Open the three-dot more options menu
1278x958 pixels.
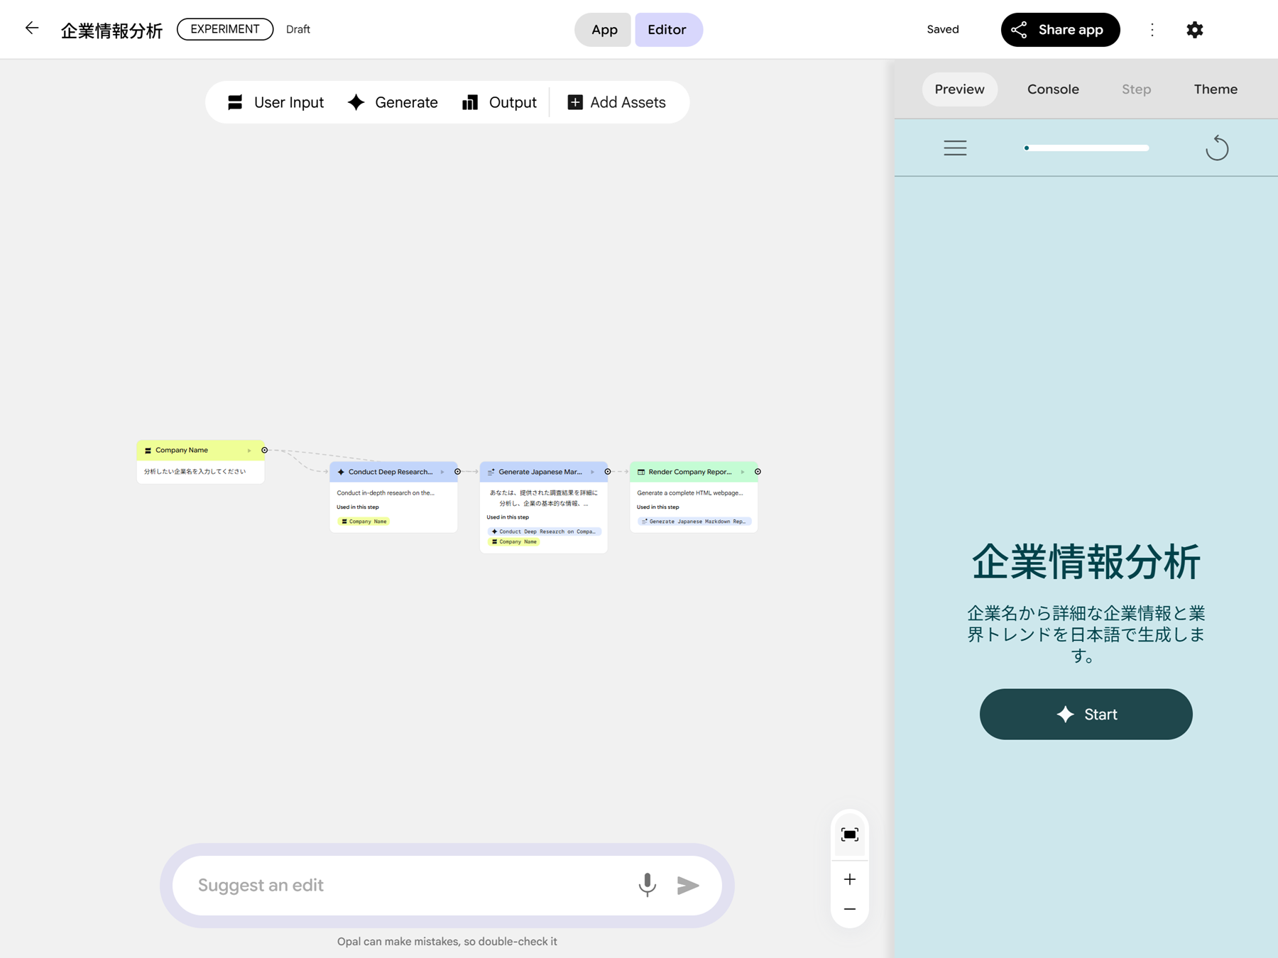click(1152, 30)
